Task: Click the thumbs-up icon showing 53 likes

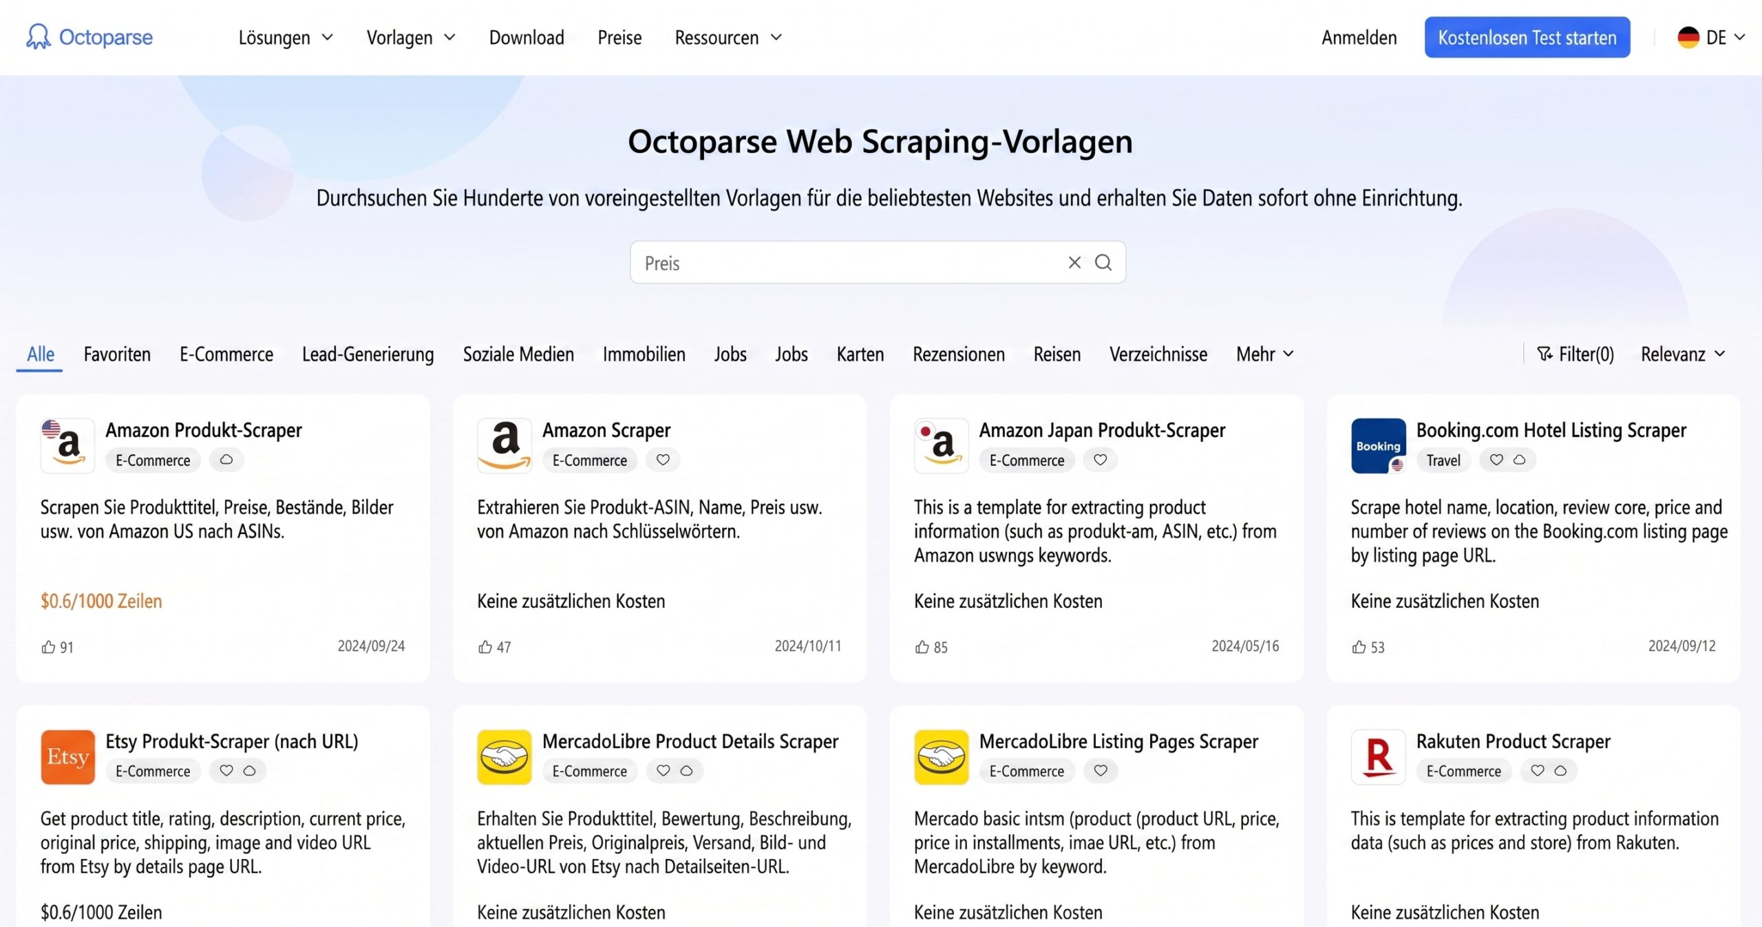Action: [1359, 646]
